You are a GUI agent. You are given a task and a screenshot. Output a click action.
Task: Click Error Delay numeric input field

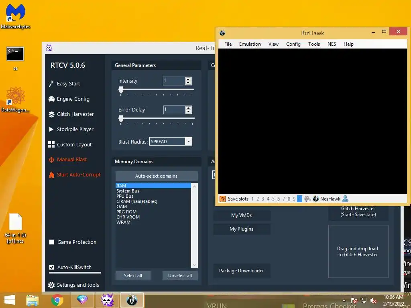174,109
